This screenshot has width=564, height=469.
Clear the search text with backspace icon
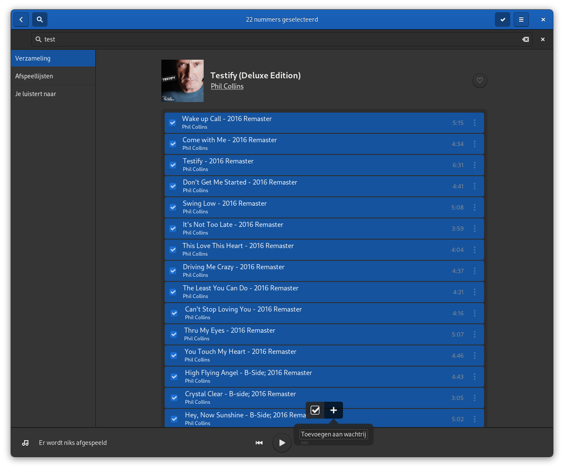[525, 39]
